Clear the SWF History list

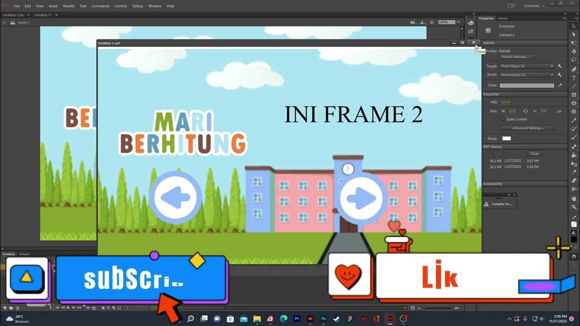coord(535,154)
